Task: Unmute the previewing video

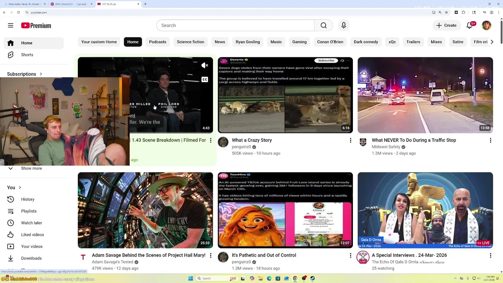Action: (x=205, y=66)
